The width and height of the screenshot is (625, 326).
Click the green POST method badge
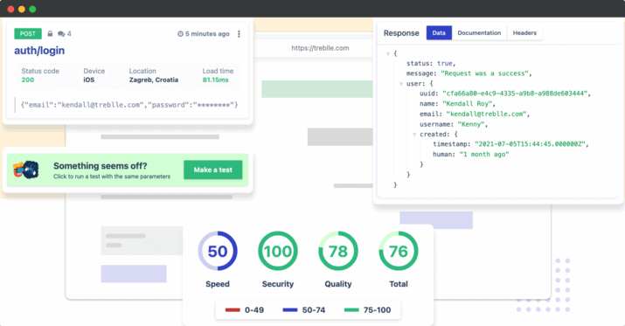[x=28, y=34]
